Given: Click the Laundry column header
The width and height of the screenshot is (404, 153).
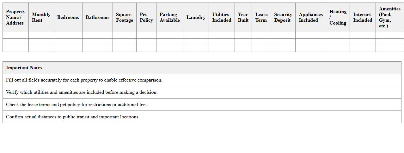Looking at the screenshot, I should [x=196, y=17].
